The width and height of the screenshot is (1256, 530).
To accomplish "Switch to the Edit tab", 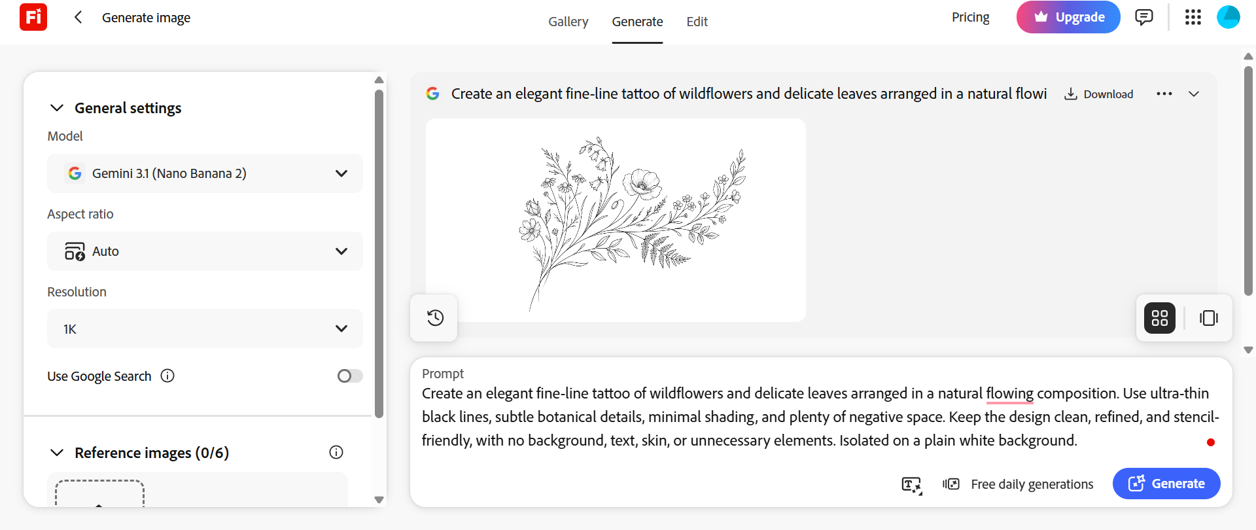I will (x=697, y=22).
